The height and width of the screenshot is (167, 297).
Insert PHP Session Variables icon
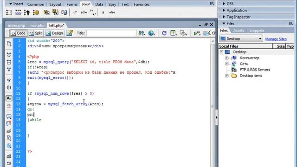click(x=27, y=13)
